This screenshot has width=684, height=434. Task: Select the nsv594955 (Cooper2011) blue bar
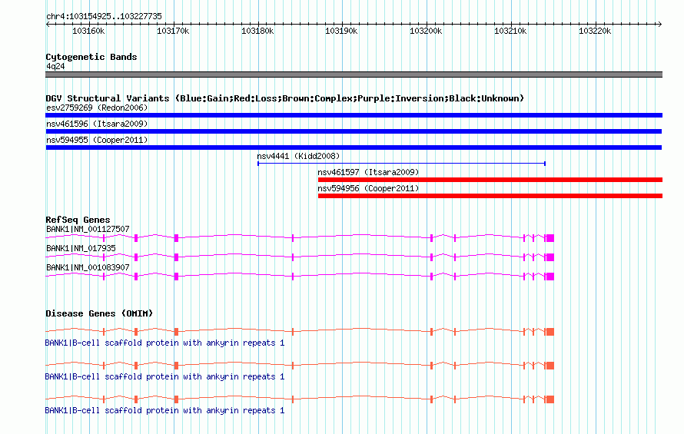[354, 147]
